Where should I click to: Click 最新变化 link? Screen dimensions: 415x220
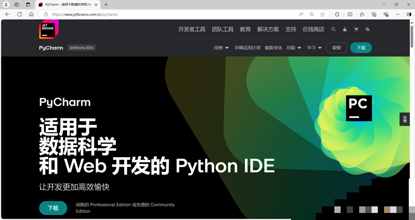[x=273, y=47]
